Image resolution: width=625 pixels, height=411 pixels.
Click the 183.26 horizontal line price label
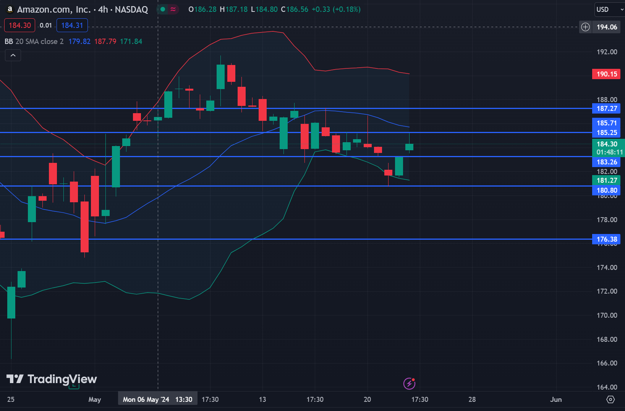click(606, 162)
